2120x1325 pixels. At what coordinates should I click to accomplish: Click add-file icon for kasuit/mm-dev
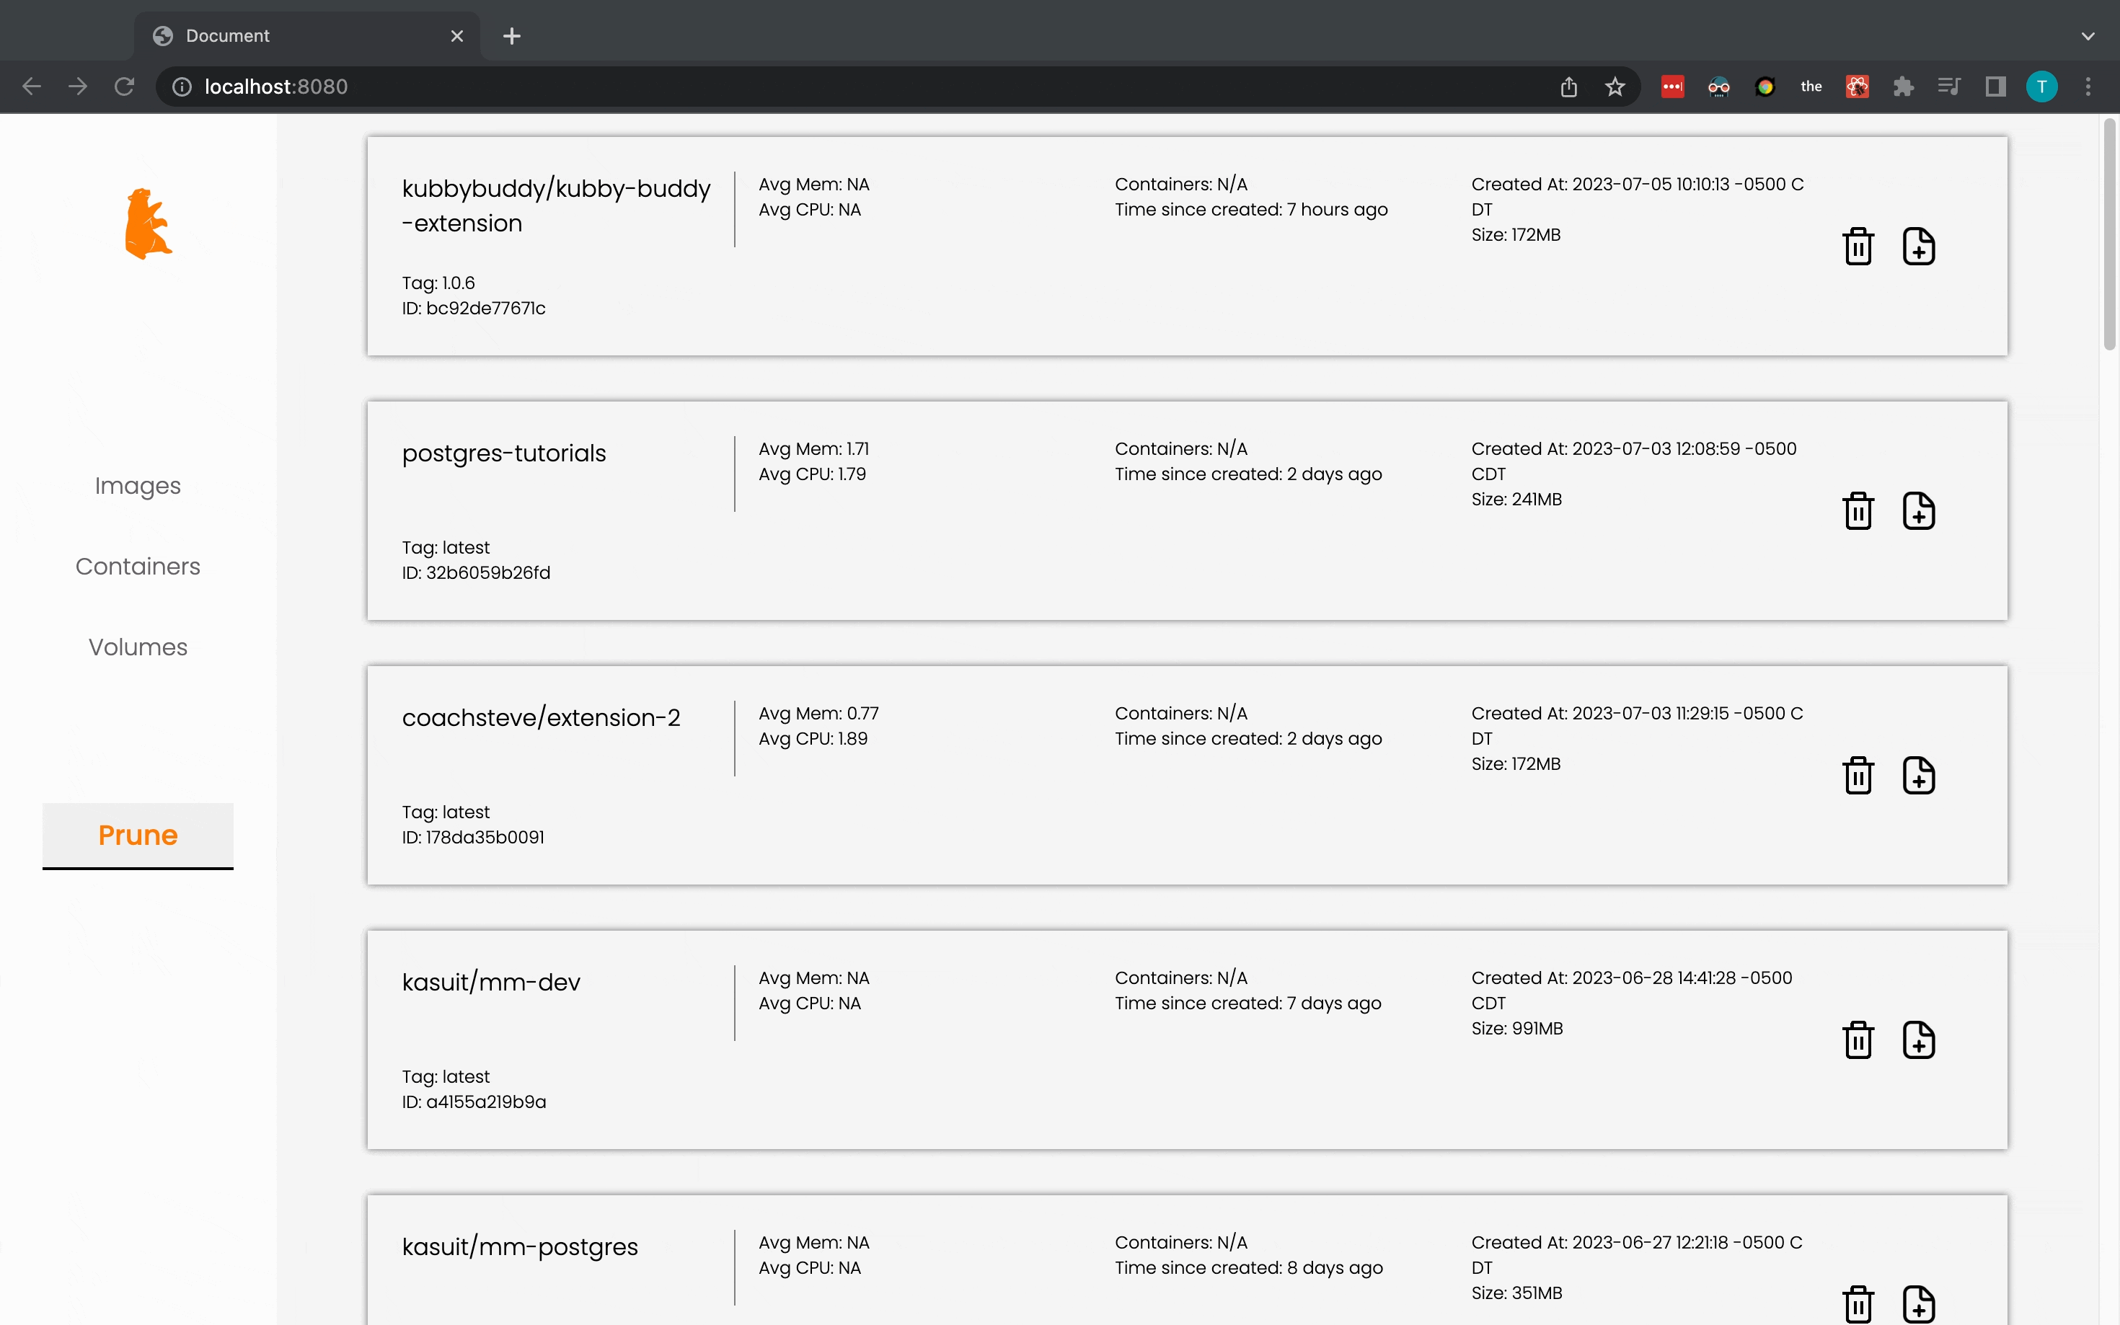[x=1917, y=1040]
